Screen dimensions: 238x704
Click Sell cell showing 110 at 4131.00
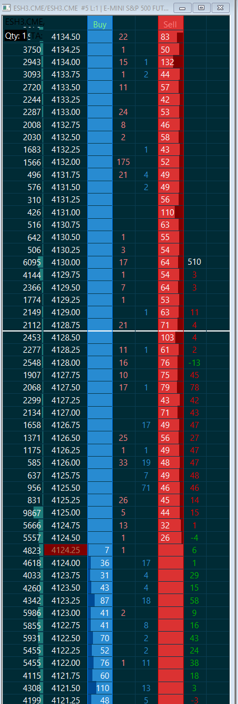[x=171, y=213]
